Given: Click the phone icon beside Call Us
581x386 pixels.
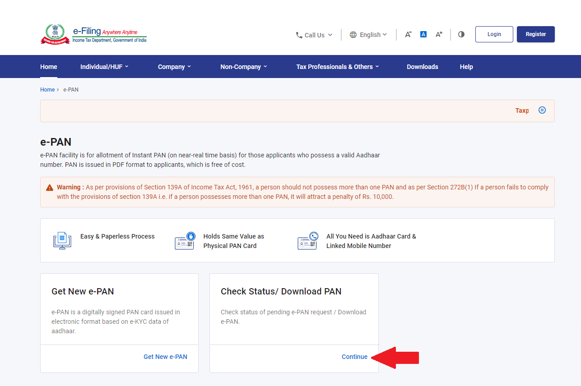Looking at the screenshot, I should [x=298, y=35].
